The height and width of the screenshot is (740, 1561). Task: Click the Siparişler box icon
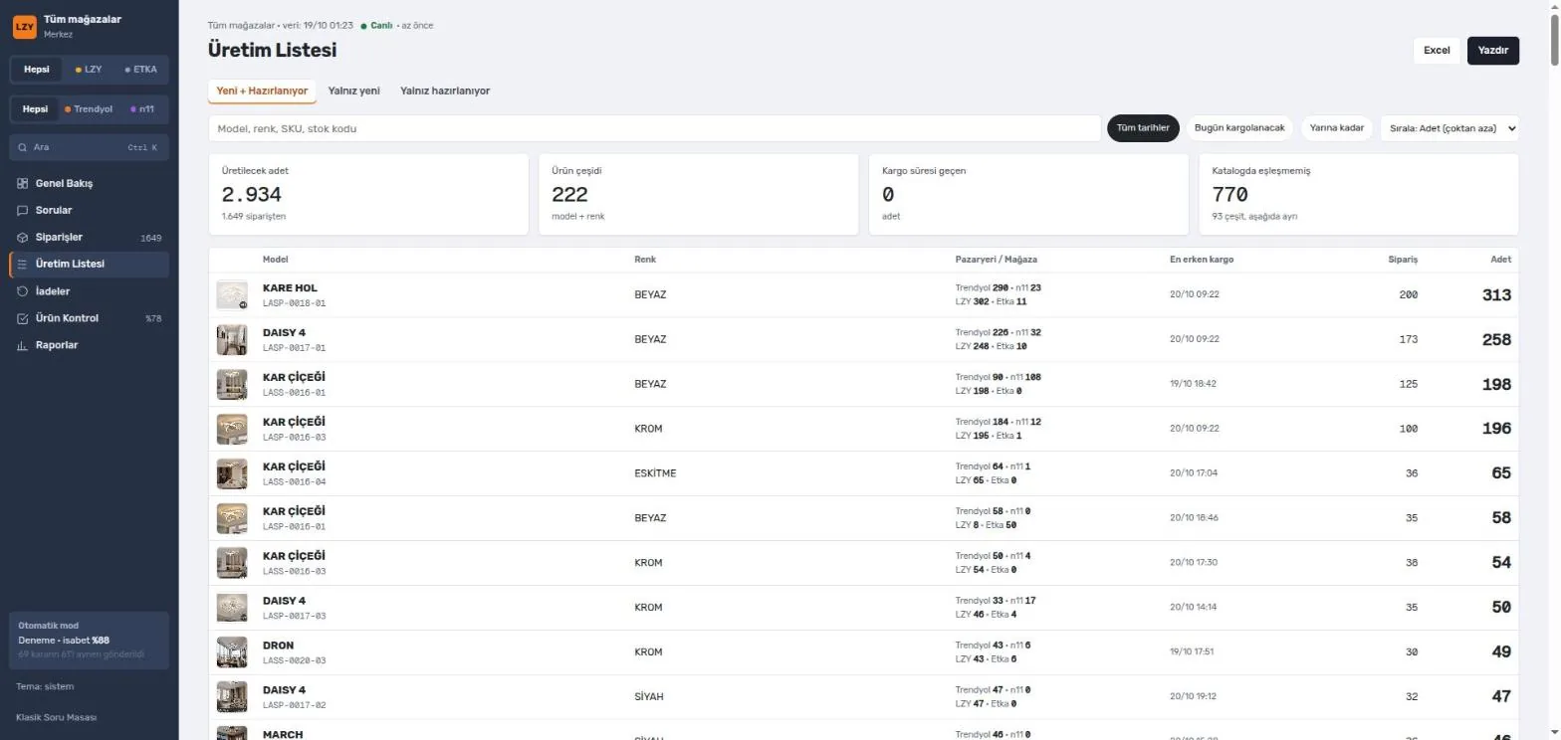pos(23,238)
